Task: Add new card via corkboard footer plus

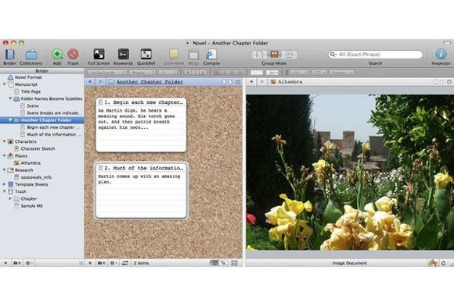Action: [x=90, y=263]
